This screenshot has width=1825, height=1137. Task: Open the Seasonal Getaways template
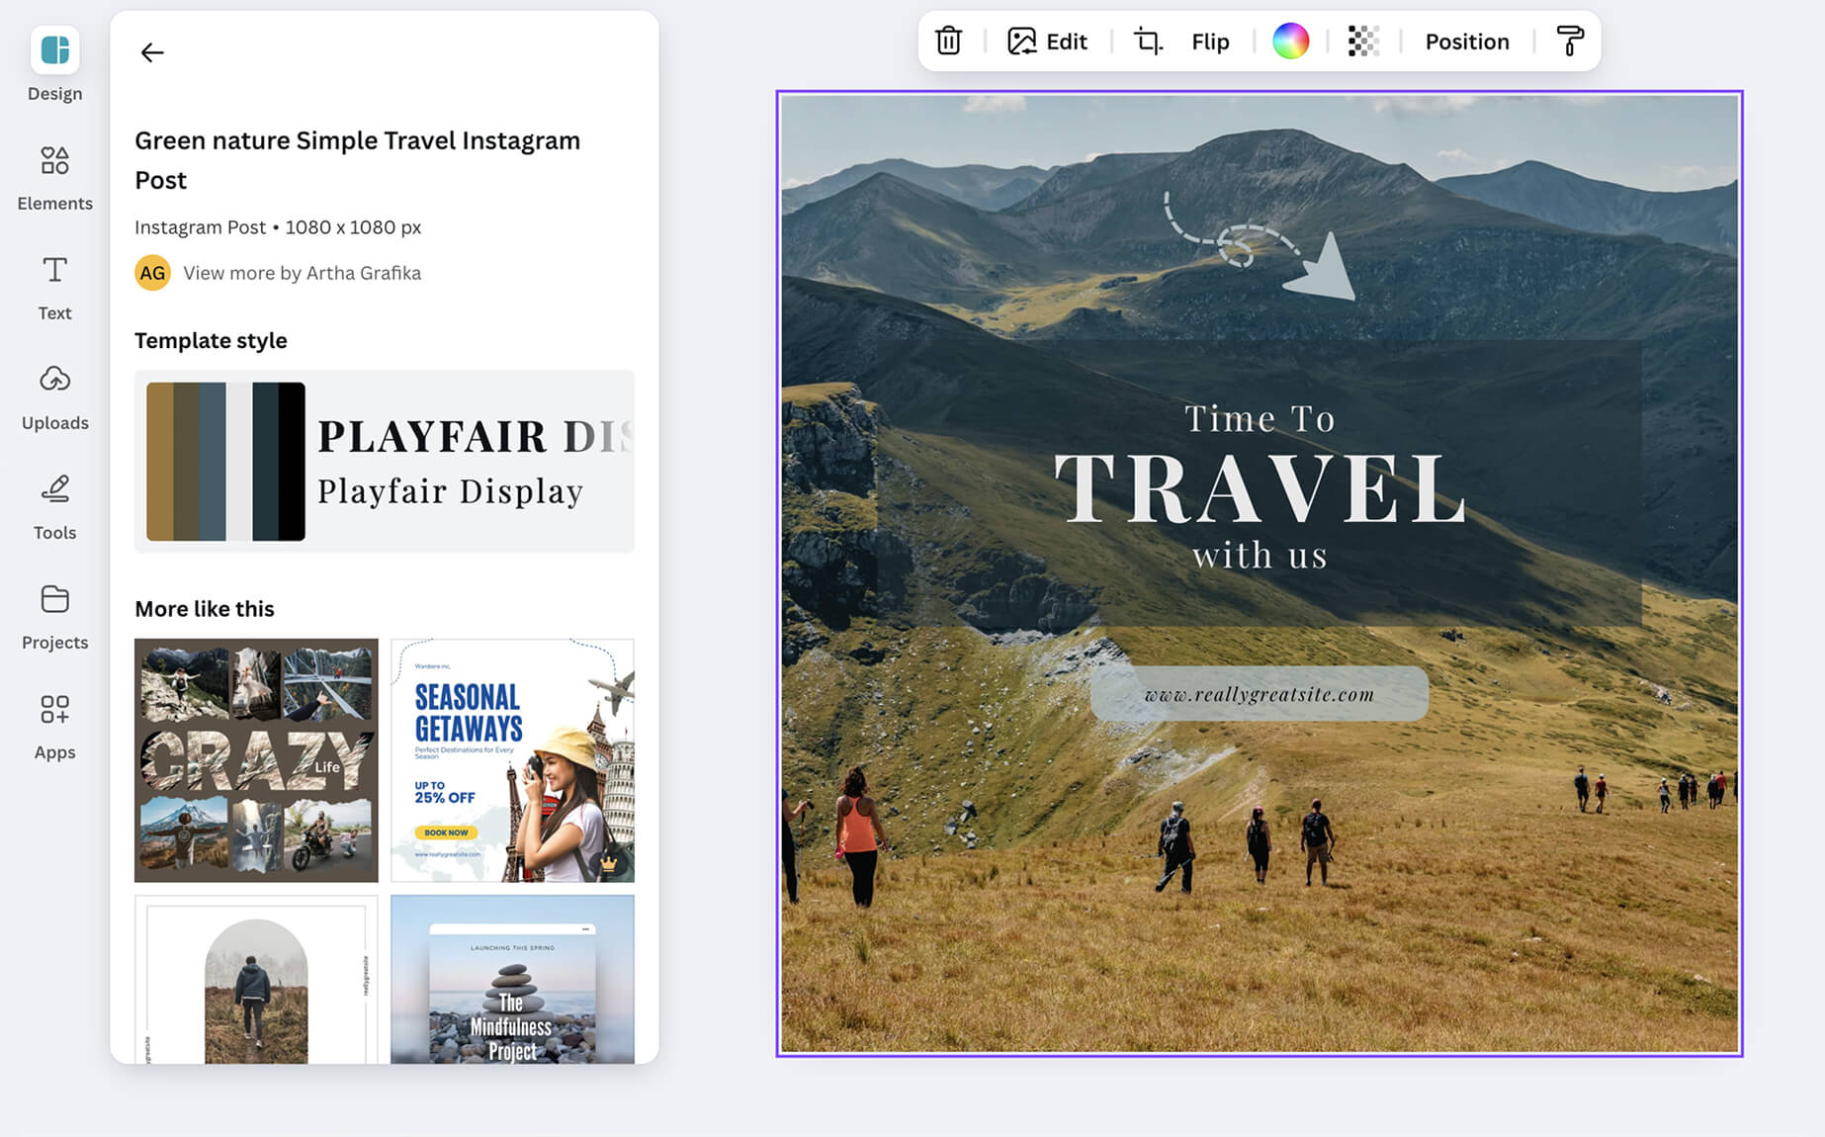click(512, 760)
